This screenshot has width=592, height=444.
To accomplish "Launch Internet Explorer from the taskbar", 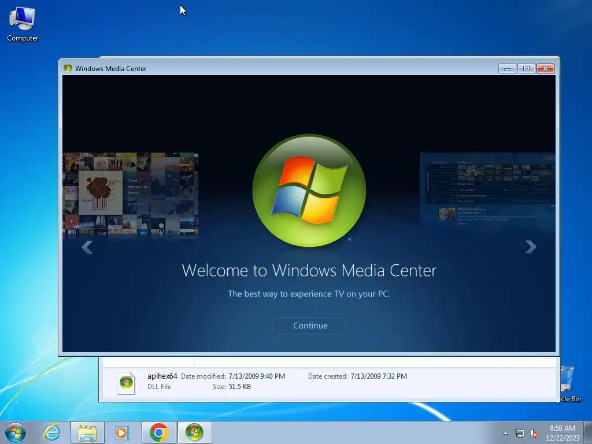I will 51,432.
